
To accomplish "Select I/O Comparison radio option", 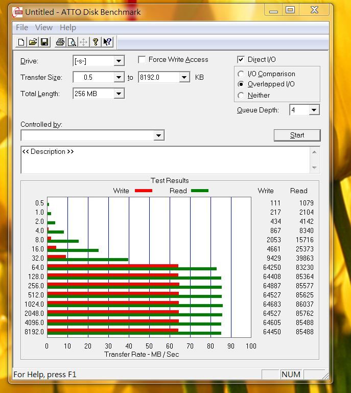I will (x=241, y=74).
